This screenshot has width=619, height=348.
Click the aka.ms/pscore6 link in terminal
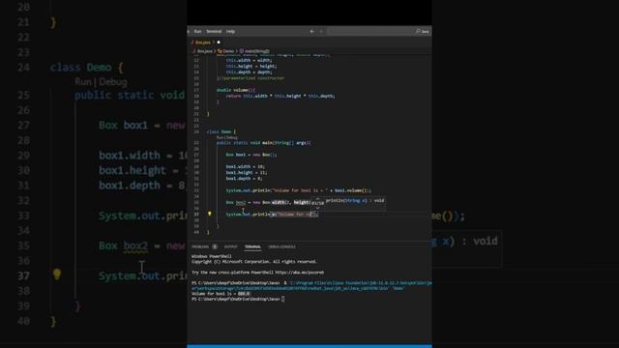300,273
